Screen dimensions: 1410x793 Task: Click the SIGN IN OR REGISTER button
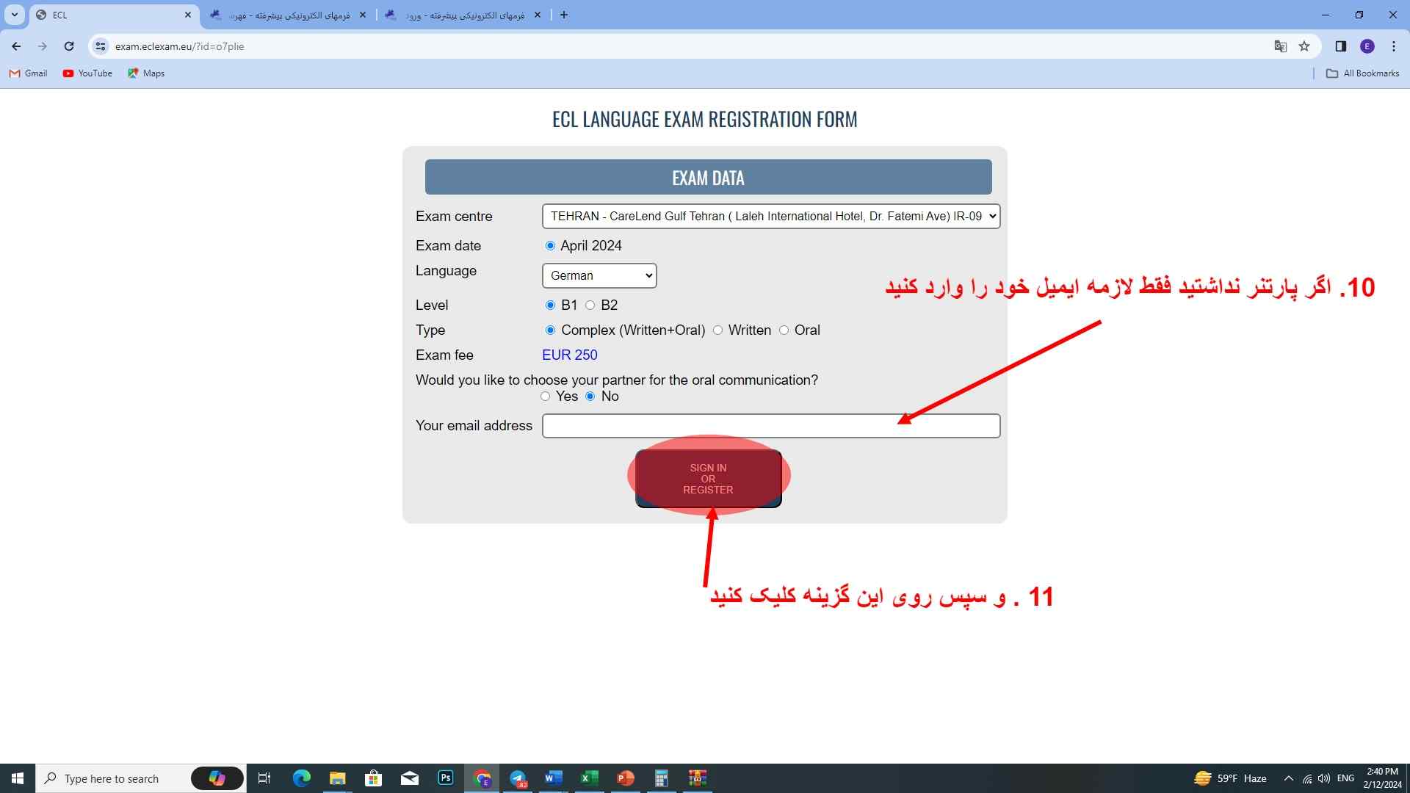click(707, 478)
